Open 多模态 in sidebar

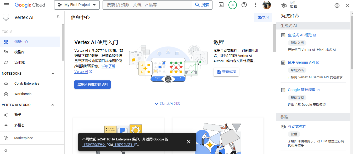30,125
